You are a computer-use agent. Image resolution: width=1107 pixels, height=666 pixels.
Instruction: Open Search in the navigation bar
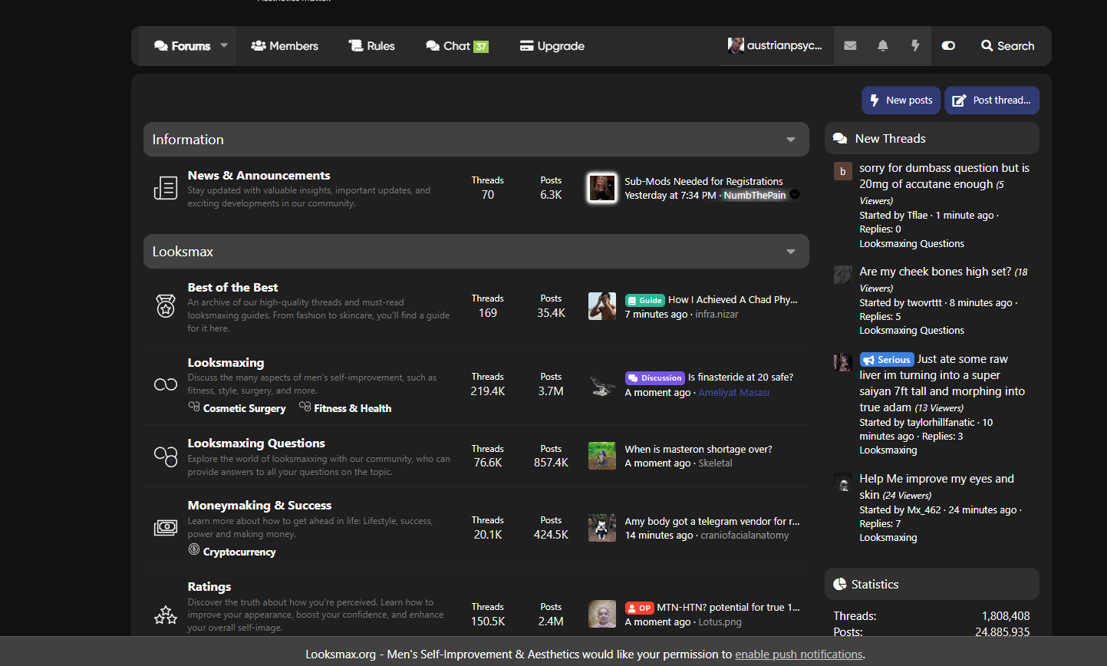tap(1007, 46)
